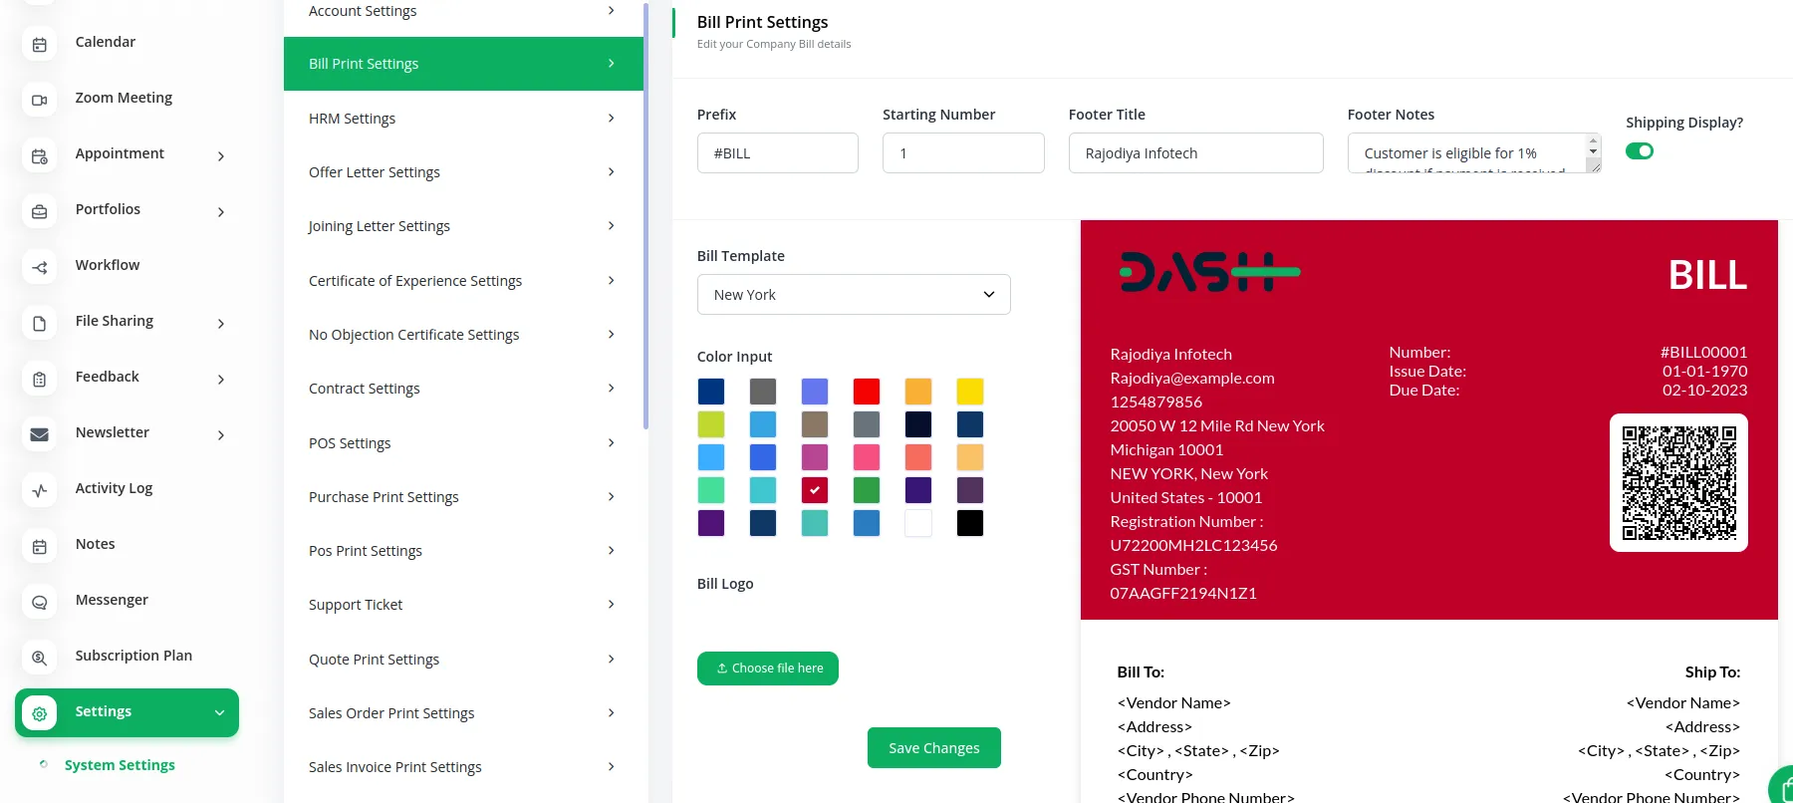1793x803 pixels.
Task: Click the Messenger chat icon
Action: (40, 601)
